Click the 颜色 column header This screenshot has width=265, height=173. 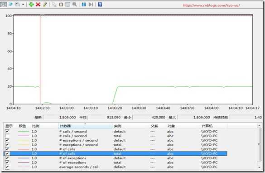coord(22,126)
